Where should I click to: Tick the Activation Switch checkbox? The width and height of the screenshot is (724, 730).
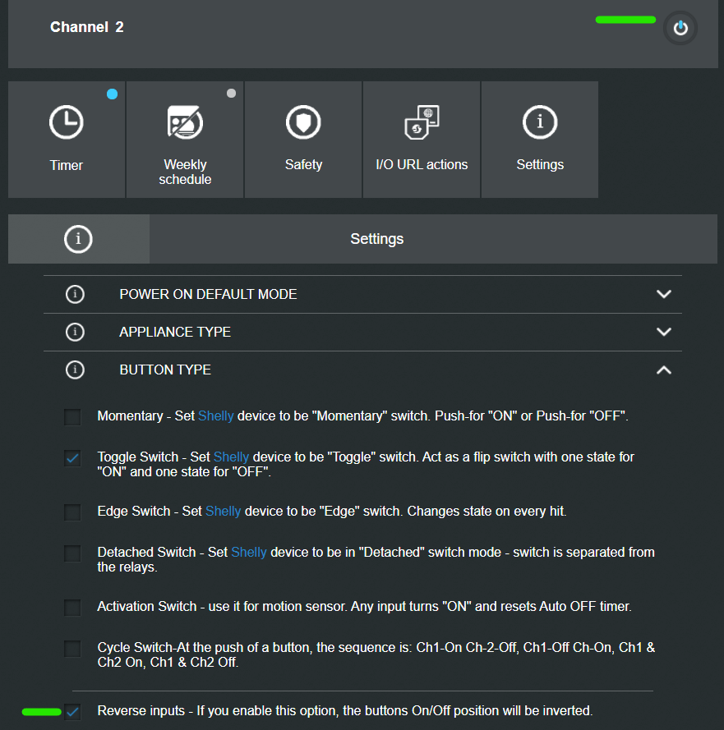click(73, 608)
